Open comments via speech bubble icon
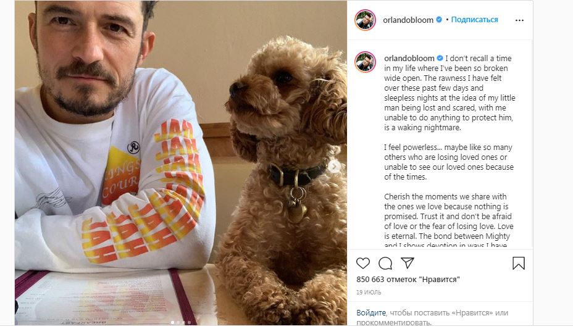The image size is (573, 329). point(385,263)
